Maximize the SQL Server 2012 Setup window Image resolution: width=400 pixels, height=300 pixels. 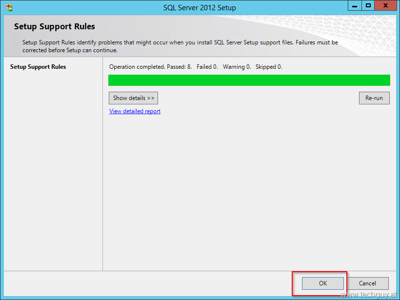pyautogui.click(x=368, y=5)
